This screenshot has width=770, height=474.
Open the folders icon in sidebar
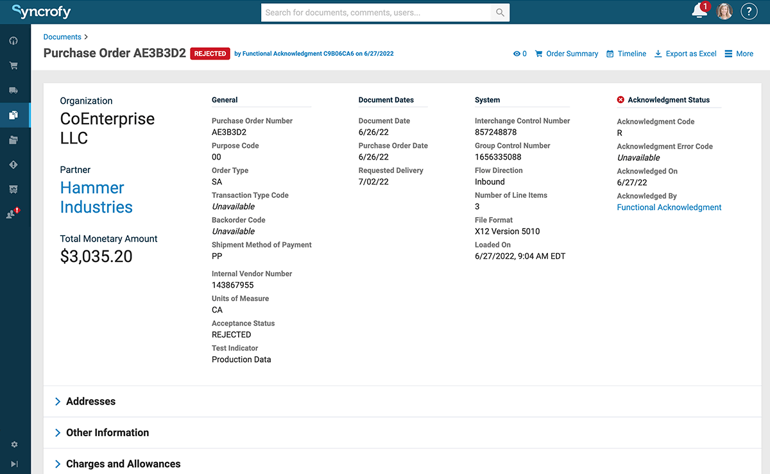[13, 140]
